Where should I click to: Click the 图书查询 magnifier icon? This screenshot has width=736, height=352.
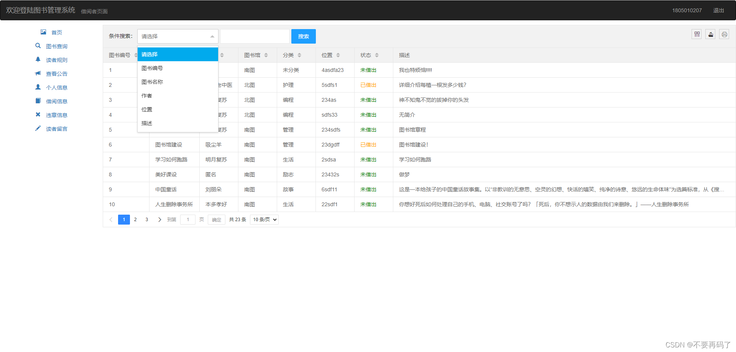click(38, 46)
